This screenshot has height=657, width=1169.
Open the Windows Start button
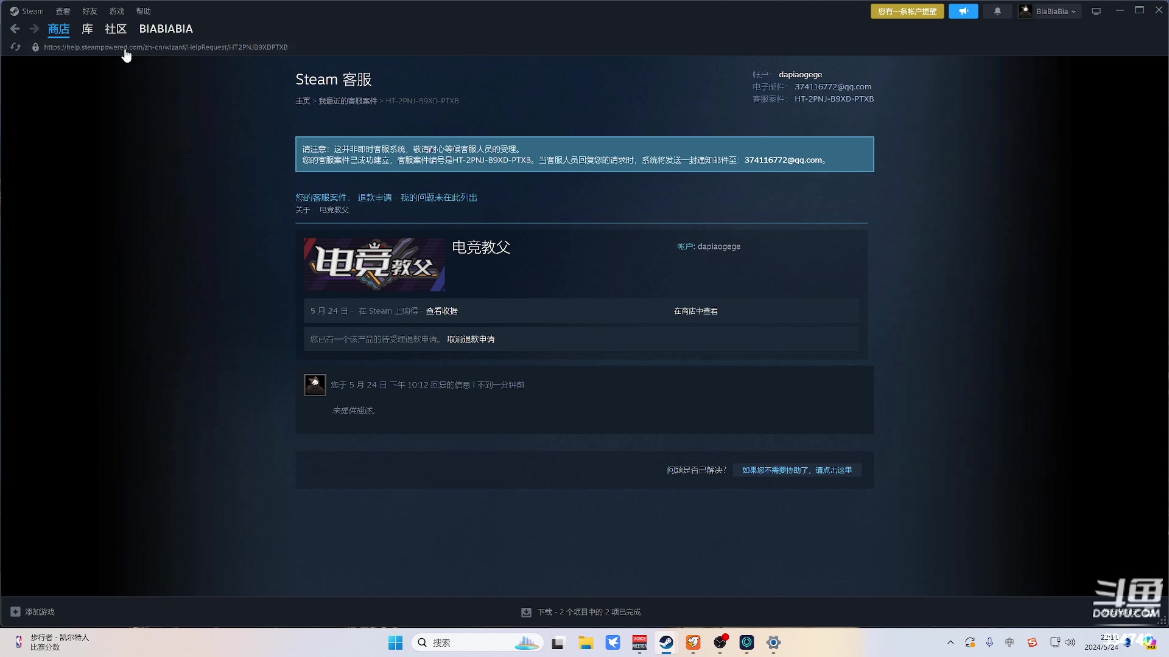point(395,642)
